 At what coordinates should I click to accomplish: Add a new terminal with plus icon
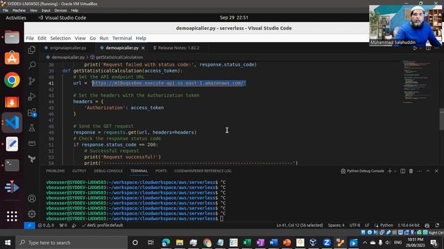(x=390, y=171)
